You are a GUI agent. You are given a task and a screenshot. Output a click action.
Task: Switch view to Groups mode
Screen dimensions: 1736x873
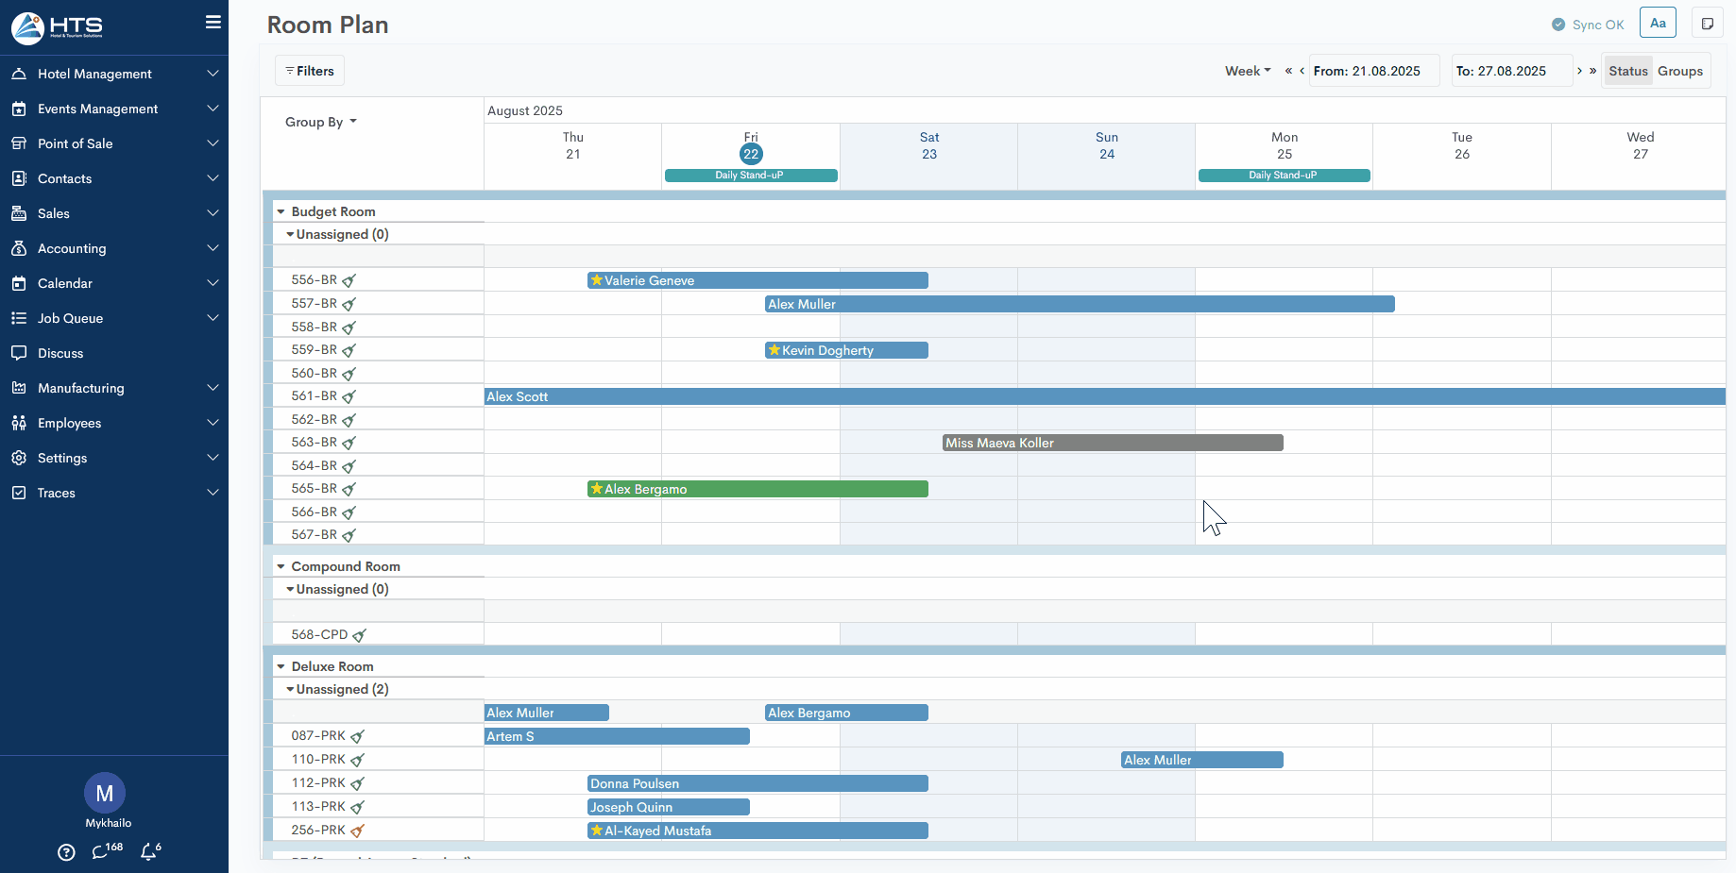click(1679, 71)
